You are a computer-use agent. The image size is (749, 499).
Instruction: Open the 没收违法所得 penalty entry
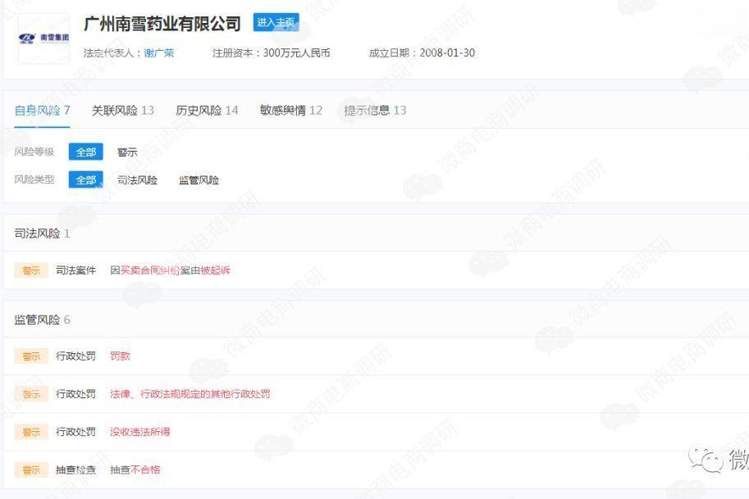click(x=139, y=432)
